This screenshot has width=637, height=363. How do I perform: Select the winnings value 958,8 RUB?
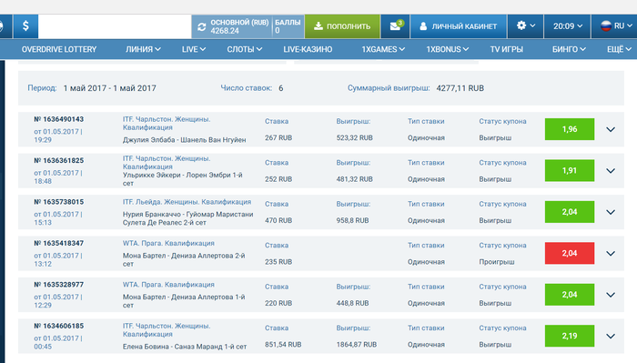coord(353,220)
